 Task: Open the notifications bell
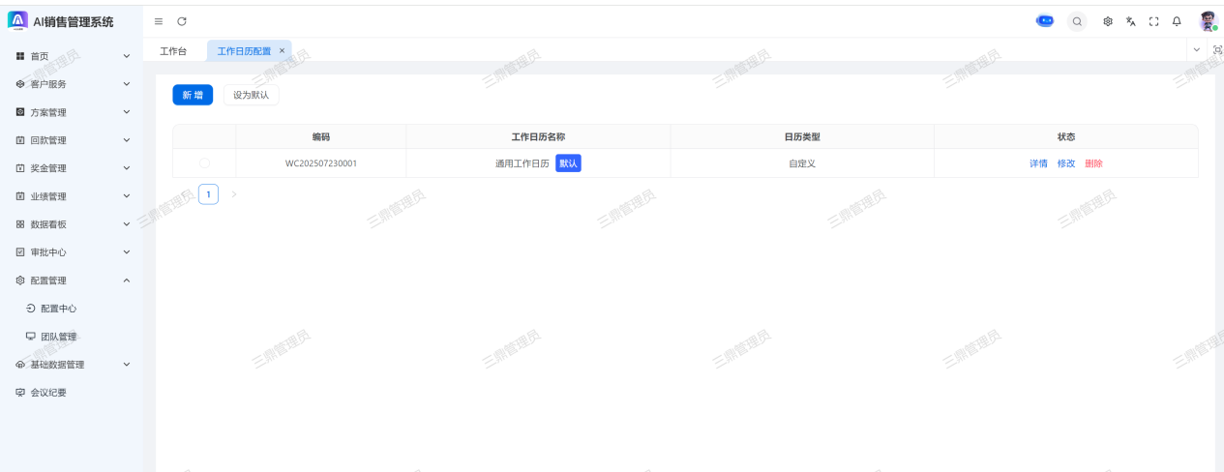1177,21
